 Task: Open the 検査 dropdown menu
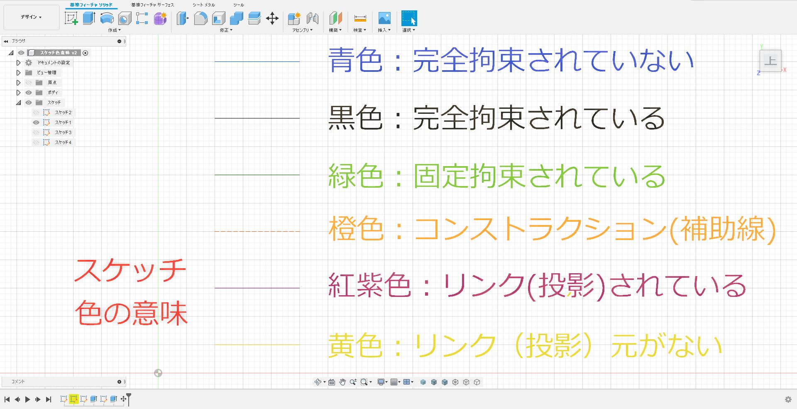click(359, 30)
